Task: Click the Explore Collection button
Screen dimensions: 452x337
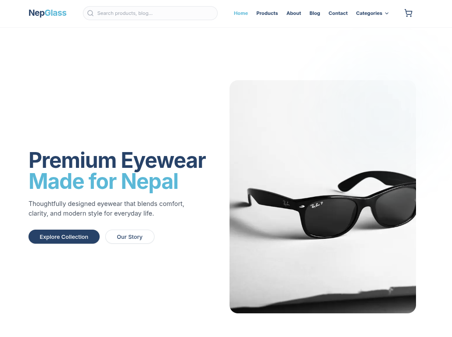Action: pyautogui.click(x=64, y=237)
